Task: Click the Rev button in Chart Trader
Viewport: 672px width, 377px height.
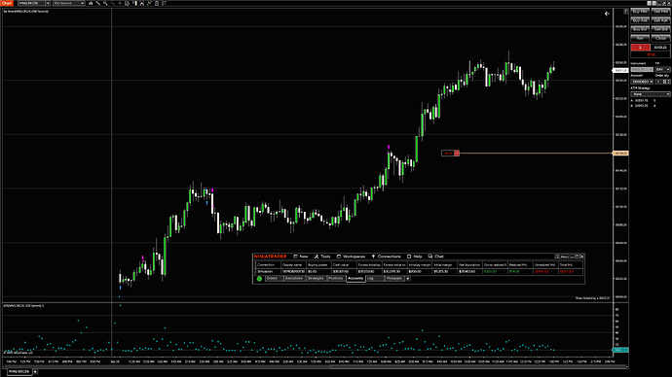Action: pos(640,39)
